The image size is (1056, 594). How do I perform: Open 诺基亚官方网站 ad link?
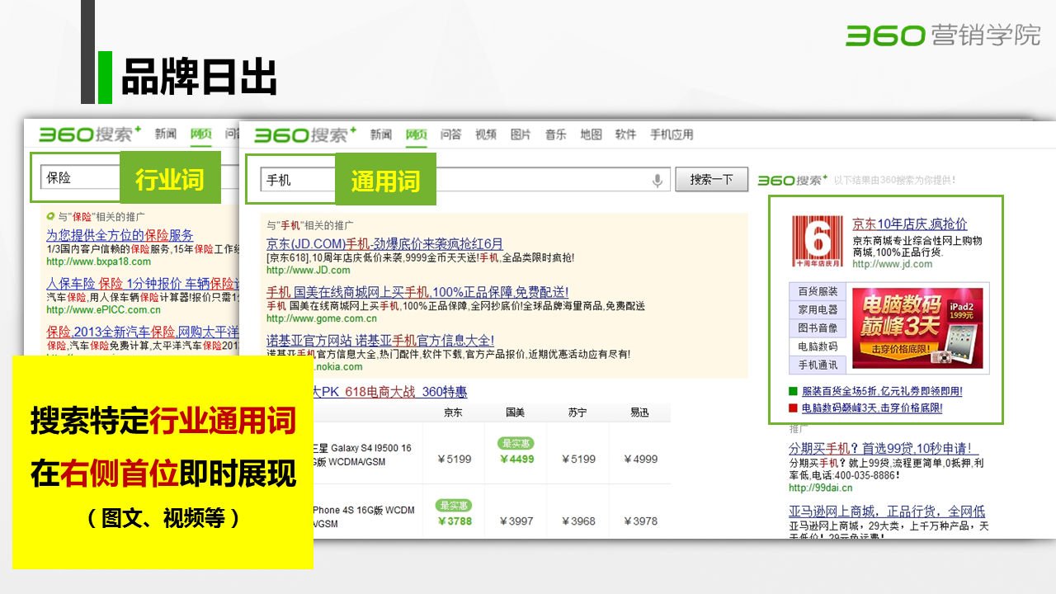[x=380, y=340]
